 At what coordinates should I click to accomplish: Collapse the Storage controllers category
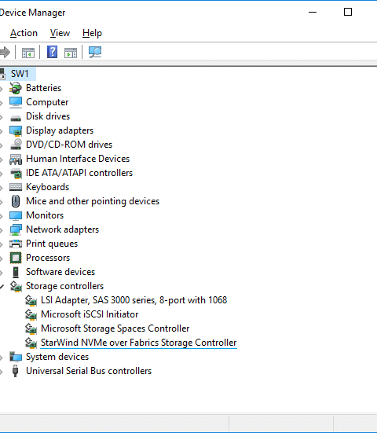click(2, 286)
